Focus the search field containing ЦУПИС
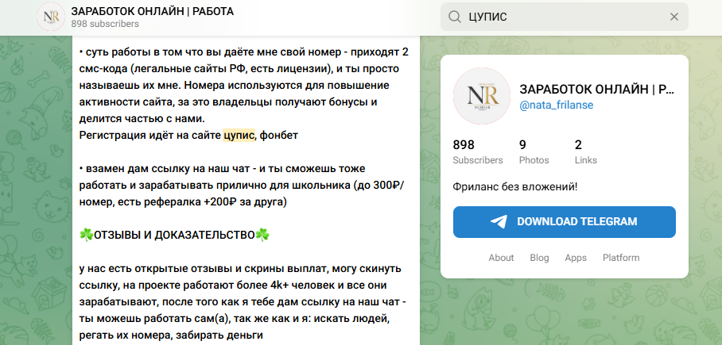The width and height of the screenshot is (722, 345). [564, 17]
